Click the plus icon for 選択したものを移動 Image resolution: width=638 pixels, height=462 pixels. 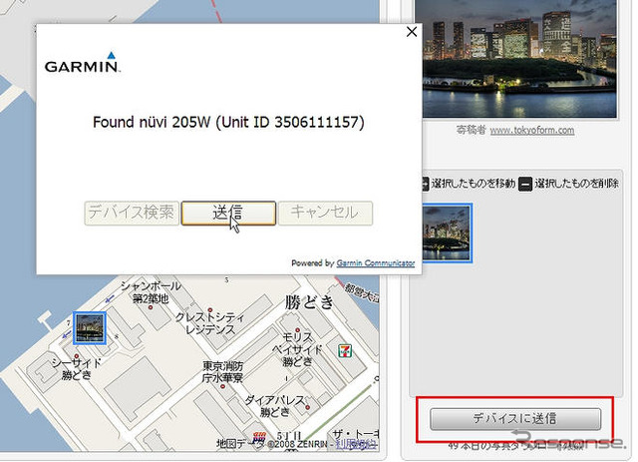click(424, 185)
